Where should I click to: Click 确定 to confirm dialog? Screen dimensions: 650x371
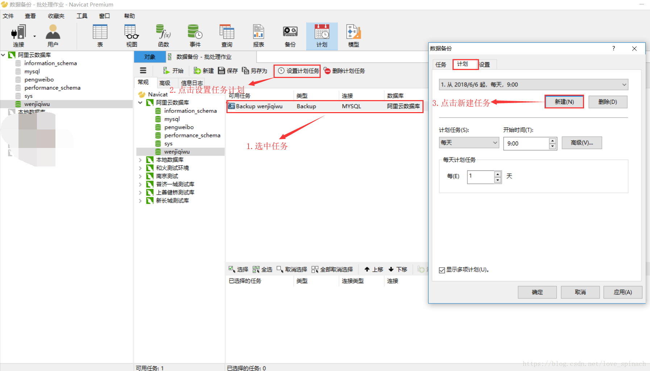click(x=537, y=292)
